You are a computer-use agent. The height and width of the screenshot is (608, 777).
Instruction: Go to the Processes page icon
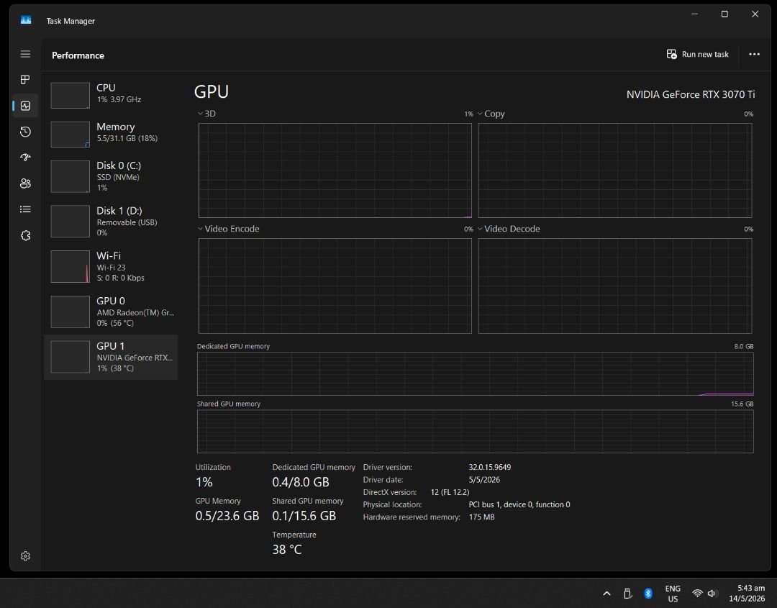25,80
